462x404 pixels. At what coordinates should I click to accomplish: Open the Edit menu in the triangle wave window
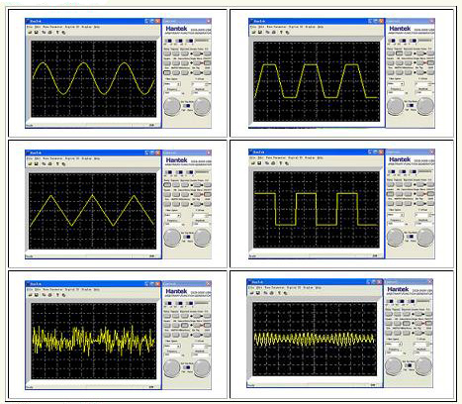[x=38, y=158]
